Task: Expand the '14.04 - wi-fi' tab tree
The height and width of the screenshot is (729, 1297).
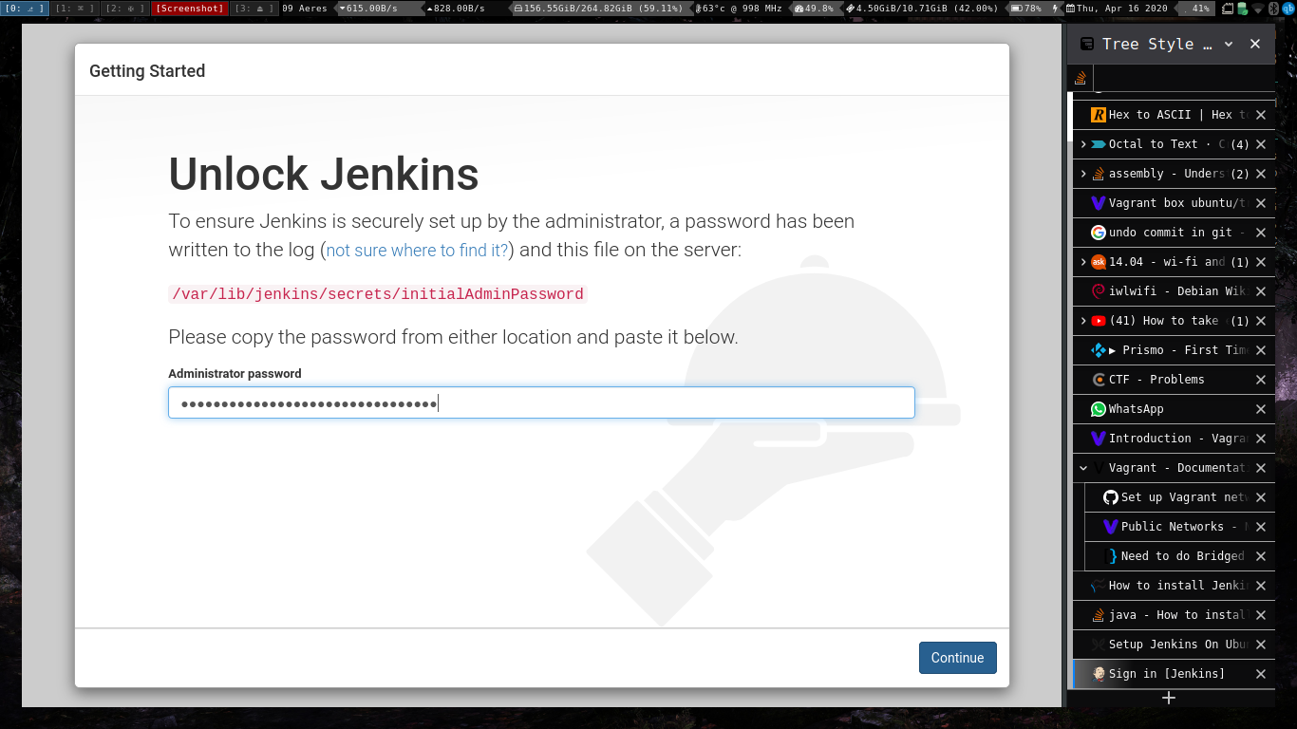Action: (1083, 262)
